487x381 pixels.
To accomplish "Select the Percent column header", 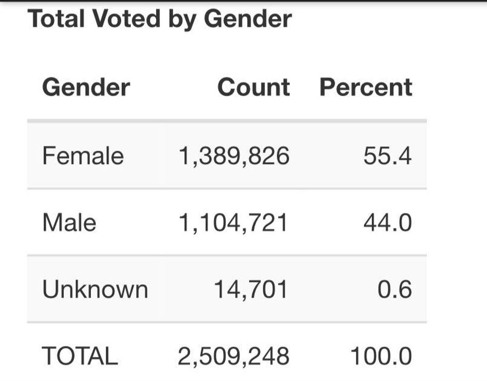I will [x=366, y=87].
